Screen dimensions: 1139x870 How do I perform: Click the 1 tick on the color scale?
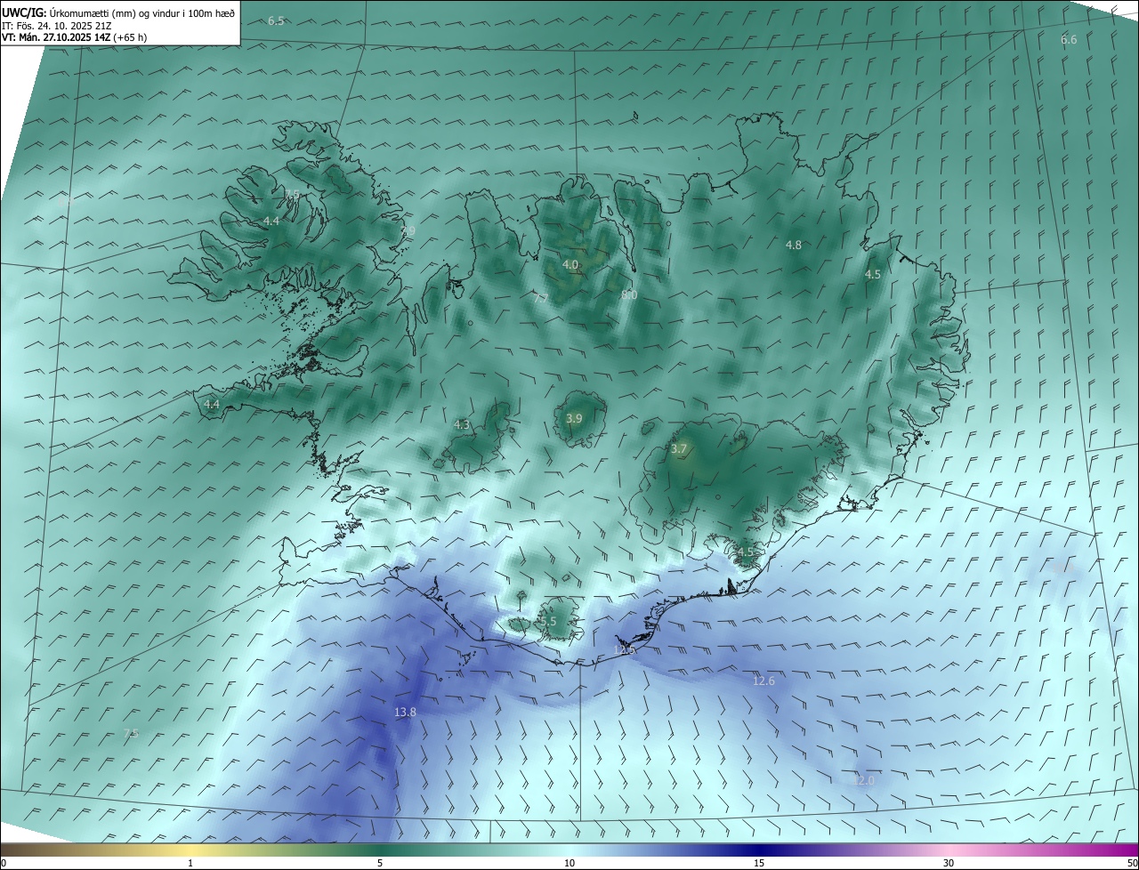(x=190, y=863)
